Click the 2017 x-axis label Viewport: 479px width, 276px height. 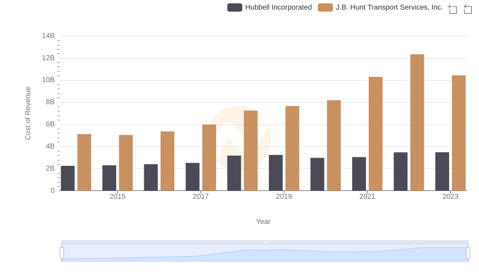(201, 196)
